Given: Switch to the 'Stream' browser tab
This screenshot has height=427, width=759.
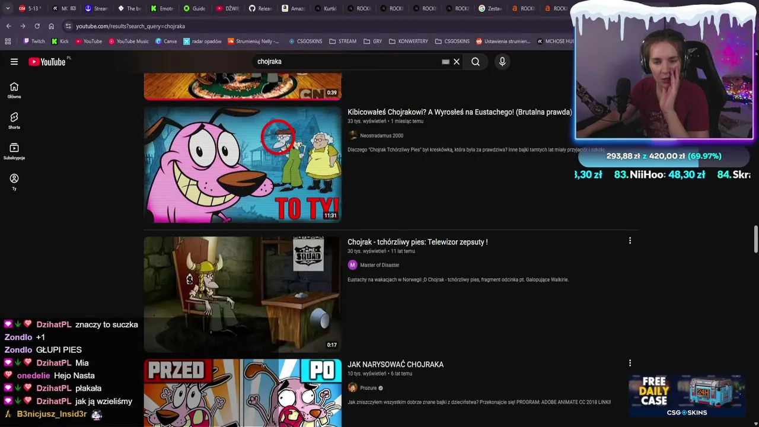Looking at the screenshot, I should tap(96, 8).
